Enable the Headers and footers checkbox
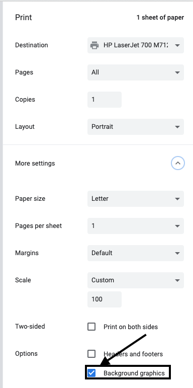Image resolution: width=193 pixels, height=388 pixels. [x=91, y=354]
